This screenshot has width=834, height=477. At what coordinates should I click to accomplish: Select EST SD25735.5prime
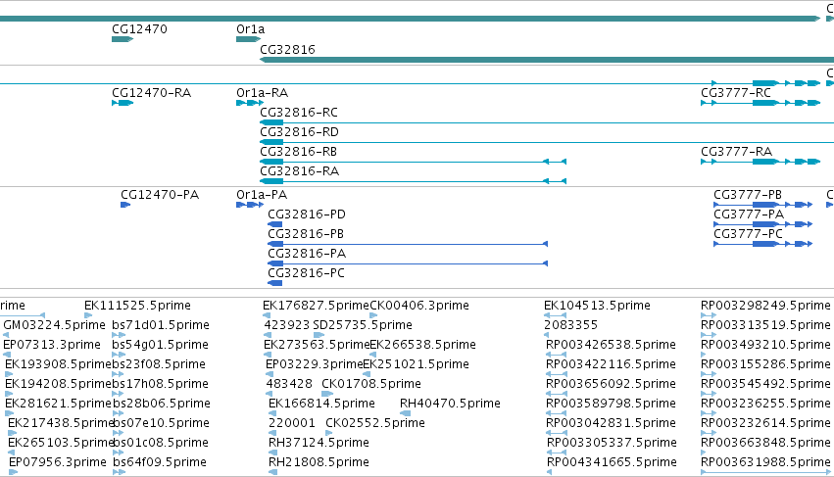pyautogui.click(x=363, y=325)
